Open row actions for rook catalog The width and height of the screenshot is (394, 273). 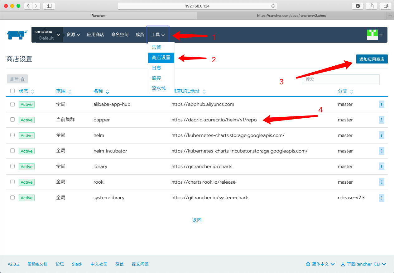click(x=381, y=182)
